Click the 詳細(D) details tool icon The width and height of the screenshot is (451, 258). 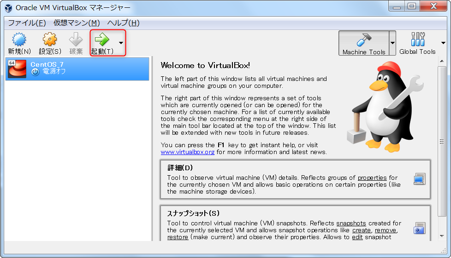[x=419, y=179]
